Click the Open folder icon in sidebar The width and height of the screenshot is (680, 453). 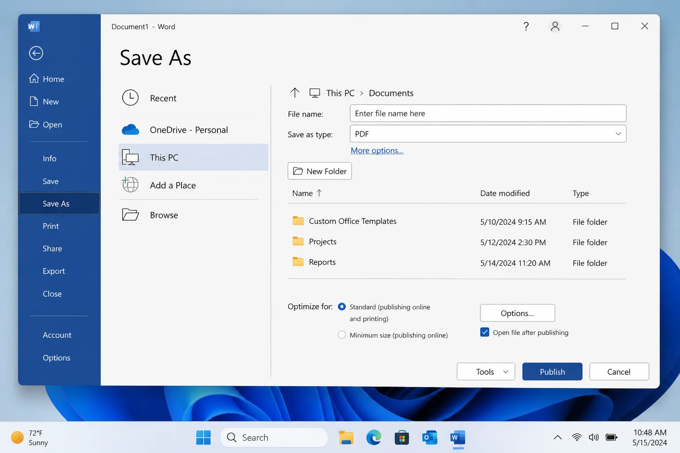click(x=34, y=124)
